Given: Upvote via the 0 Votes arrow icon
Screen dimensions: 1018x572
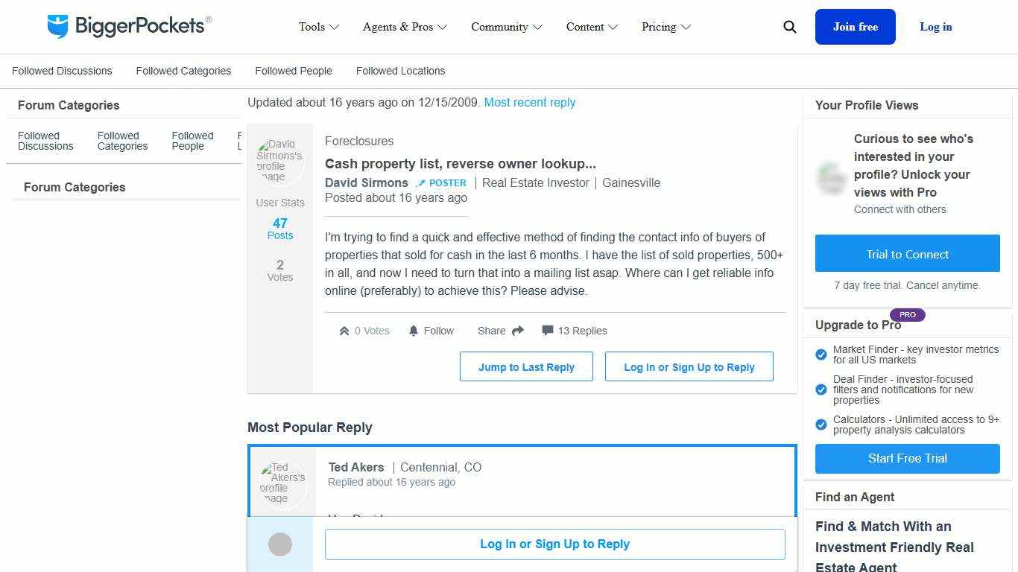Looking at the screenshot, I should click(344, 330).
